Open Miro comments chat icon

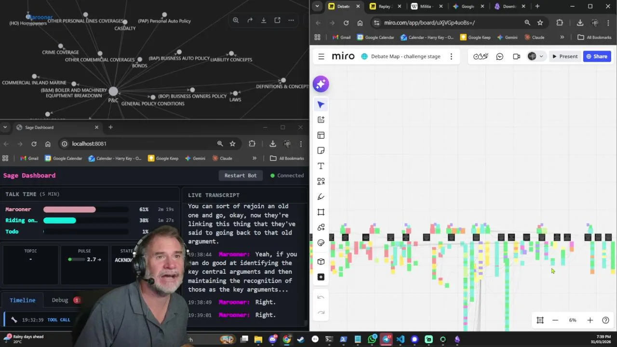(500, 56)
